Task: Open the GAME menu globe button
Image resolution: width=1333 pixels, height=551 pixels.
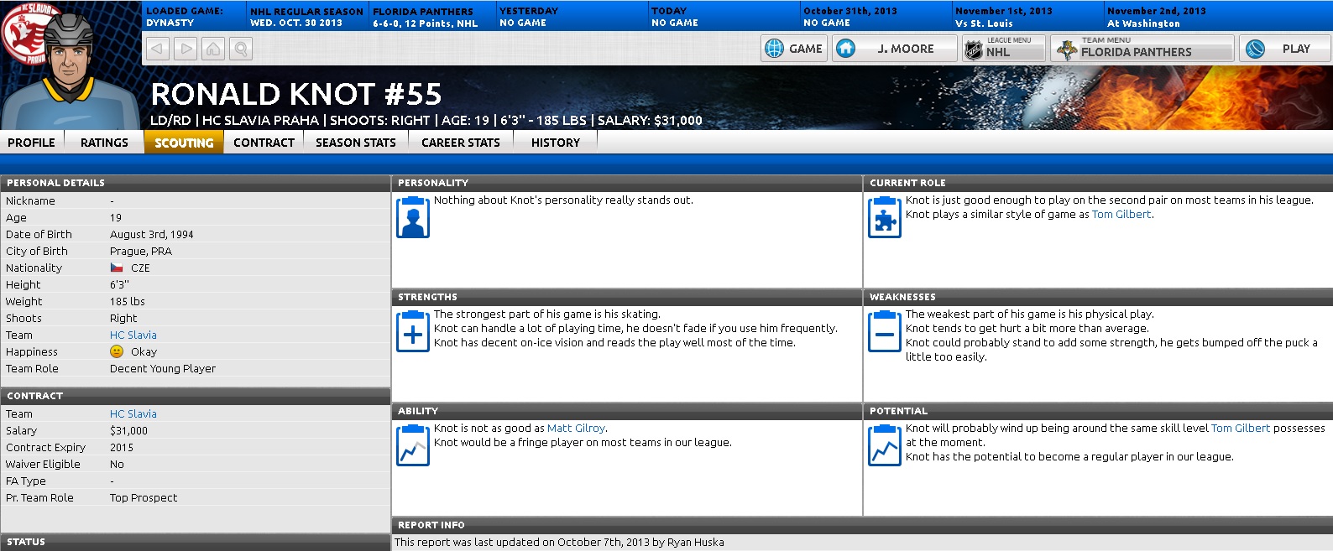Action: click(794, 49)
